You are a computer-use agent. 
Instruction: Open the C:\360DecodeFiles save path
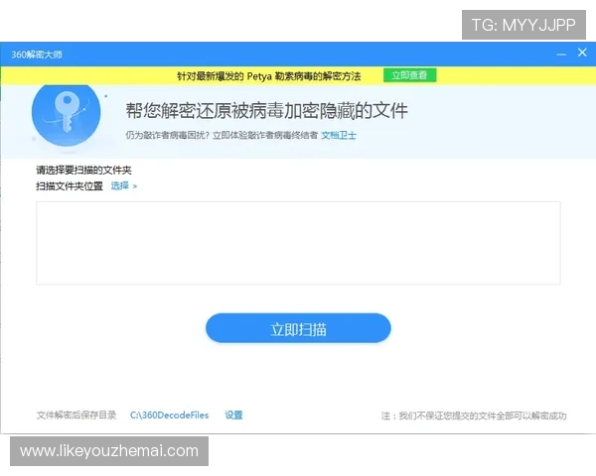click(x=169, y=416)
